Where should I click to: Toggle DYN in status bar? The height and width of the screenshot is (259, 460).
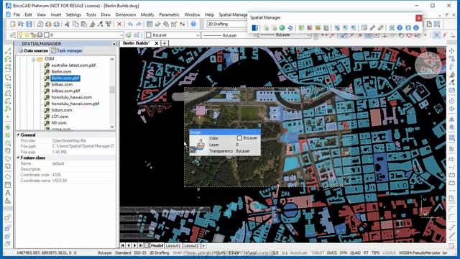tap(344, 253)
